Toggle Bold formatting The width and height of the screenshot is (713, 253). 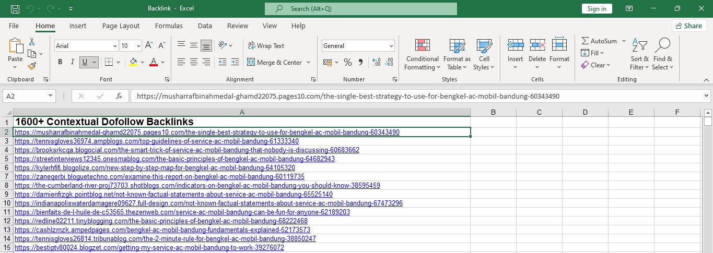point(60,62)
